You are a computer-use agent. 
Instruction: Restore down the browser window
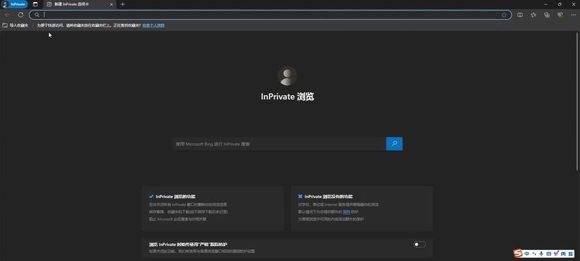(560, 4)
